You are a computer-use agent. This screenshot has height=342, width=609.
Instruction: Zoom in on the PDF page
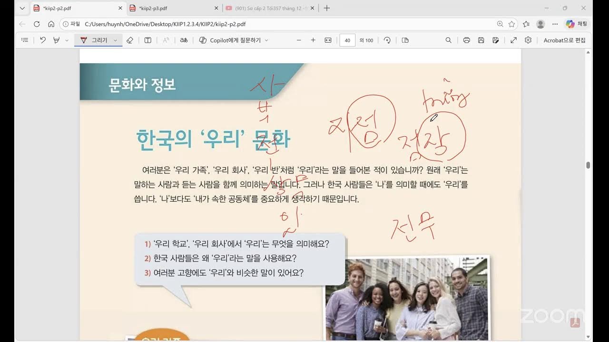(313, 40)
